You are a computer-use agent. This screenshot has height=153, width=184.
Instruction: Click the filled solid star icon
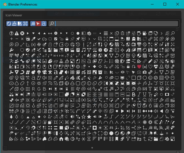[89, 117]
